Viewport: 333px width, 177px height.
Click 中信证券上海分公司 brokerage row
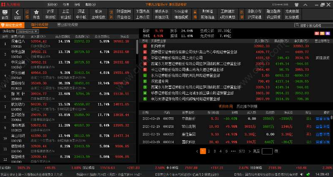tap(236, 58)
